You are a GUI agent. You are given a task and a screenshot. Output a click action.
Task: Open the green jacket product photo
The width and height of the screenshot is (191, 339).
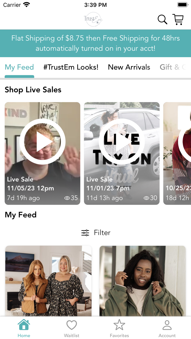coord(142,281)
